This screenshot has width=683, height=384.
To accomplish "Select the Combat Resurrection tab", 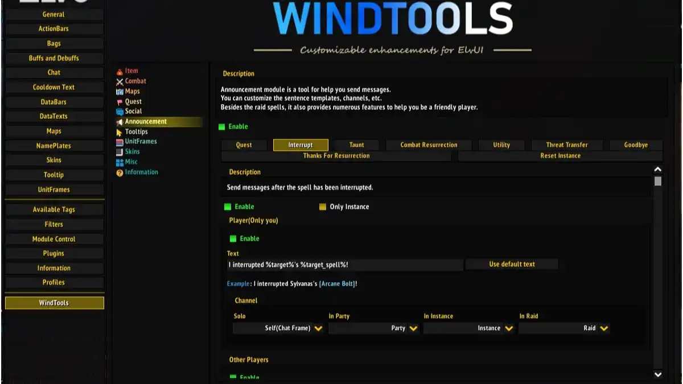I will click(x=429, y=144).
